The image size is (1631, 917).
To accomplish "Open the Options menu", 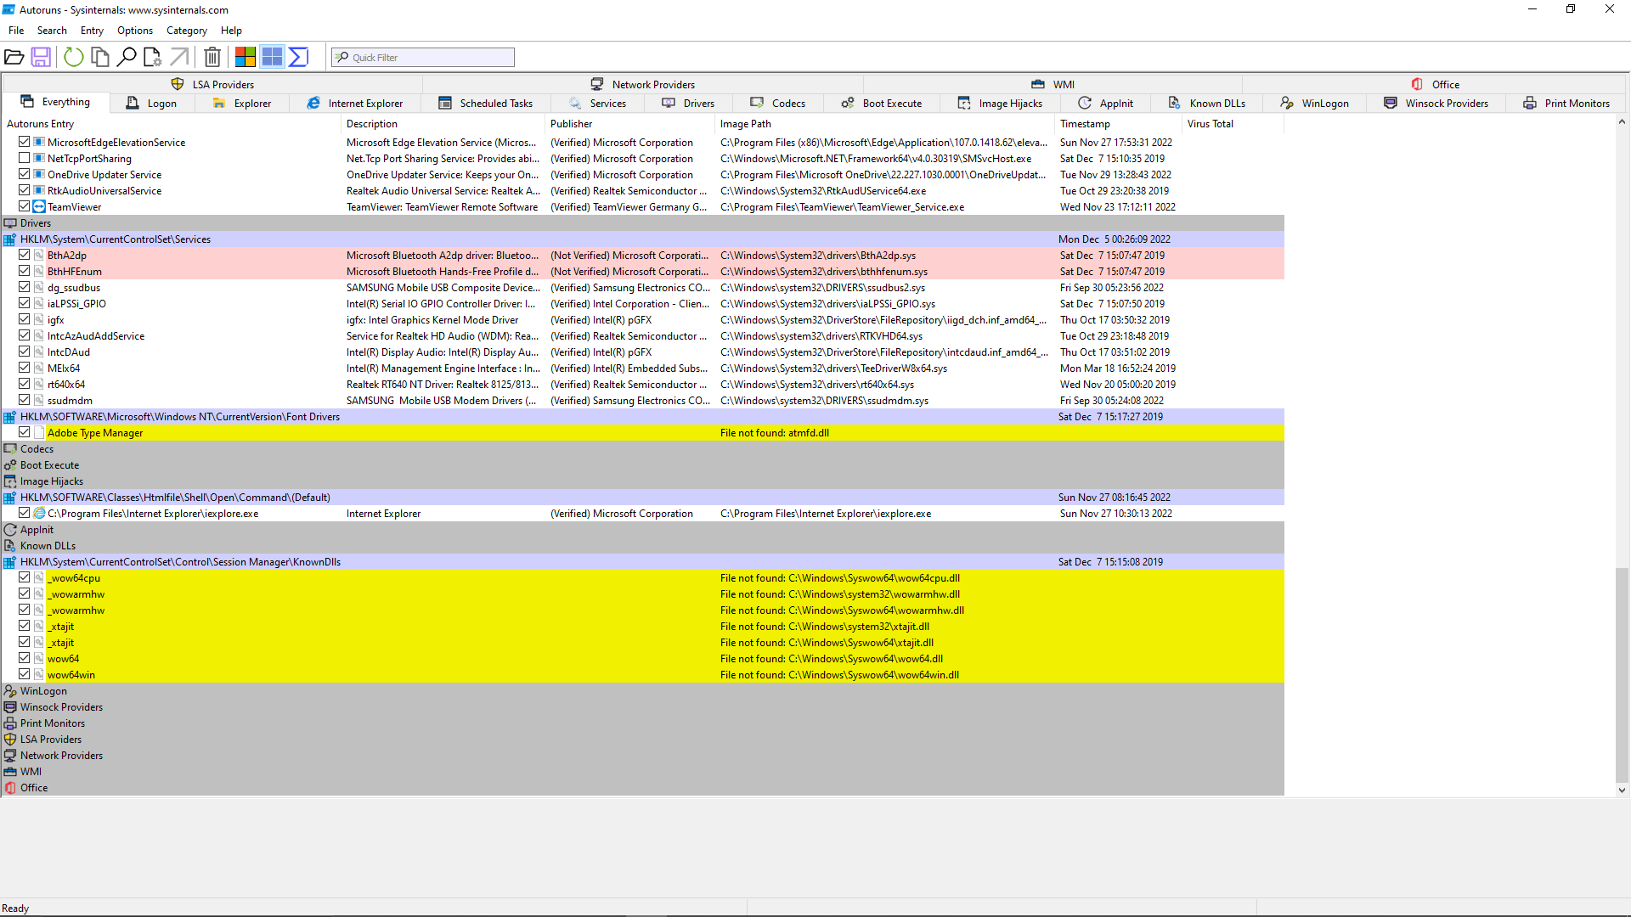I will [x=135, y=31].
